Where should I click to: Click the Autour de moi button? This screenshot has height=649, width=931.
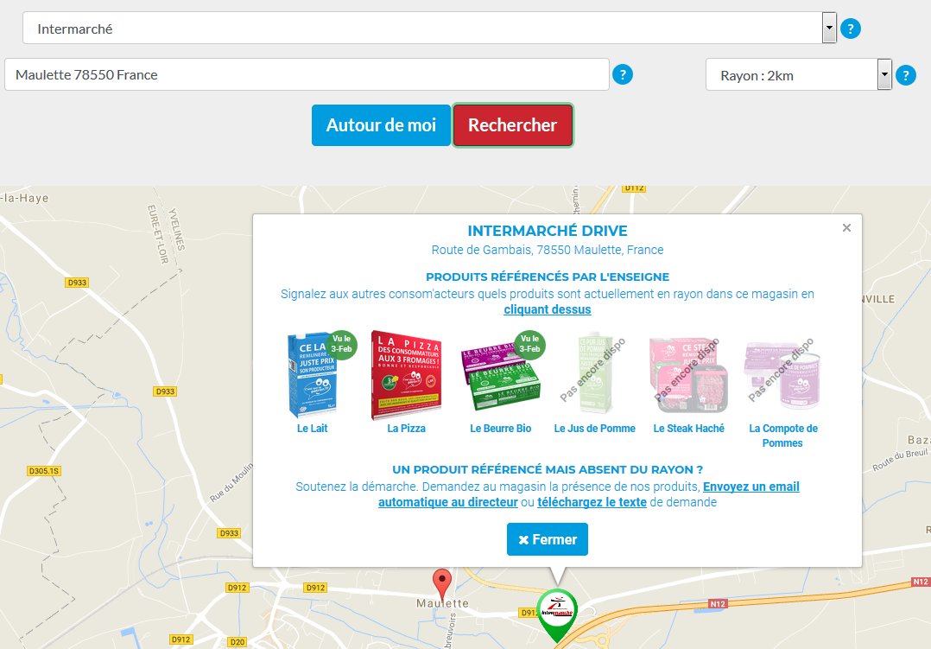(x=381, y=125)
